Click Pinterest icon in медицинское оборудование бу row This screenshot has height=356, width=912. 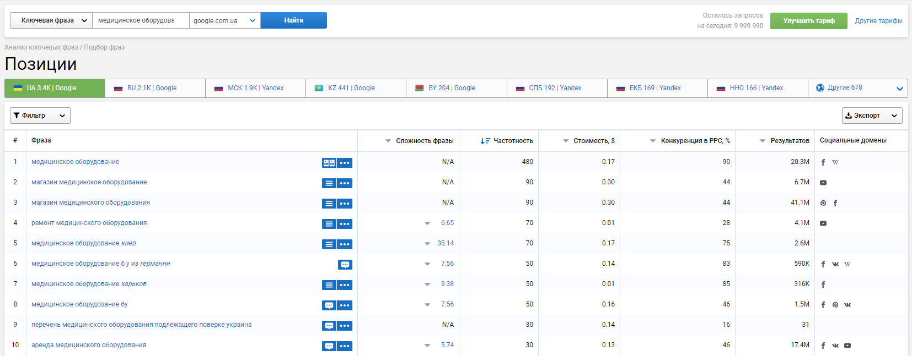(835, 305)
